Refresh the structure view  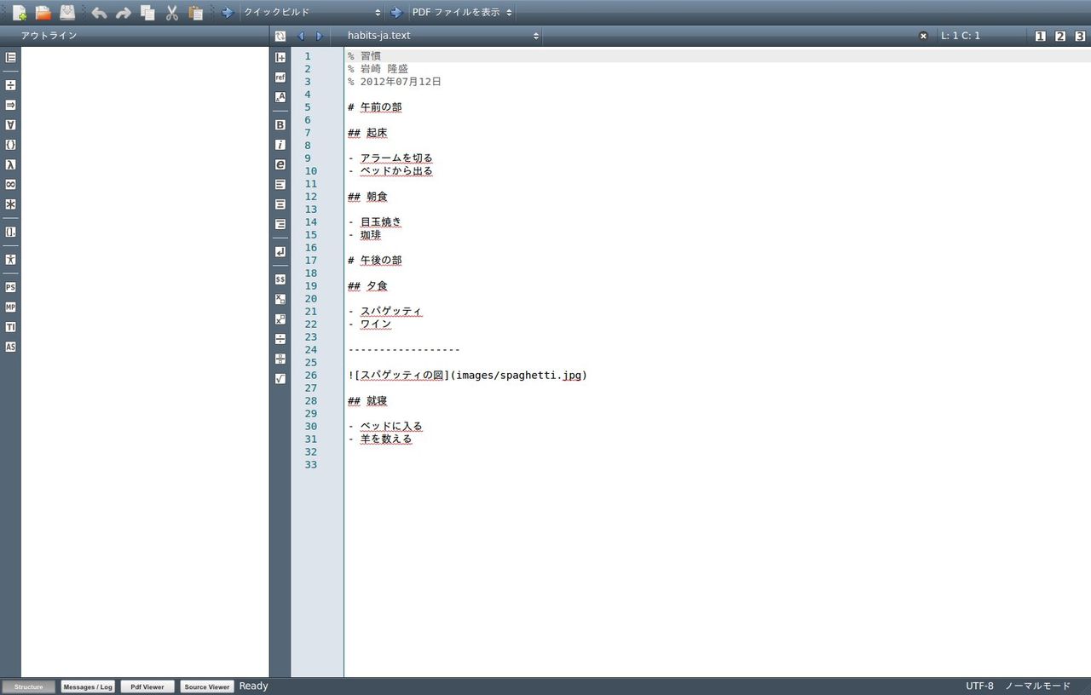coord(280,36)
